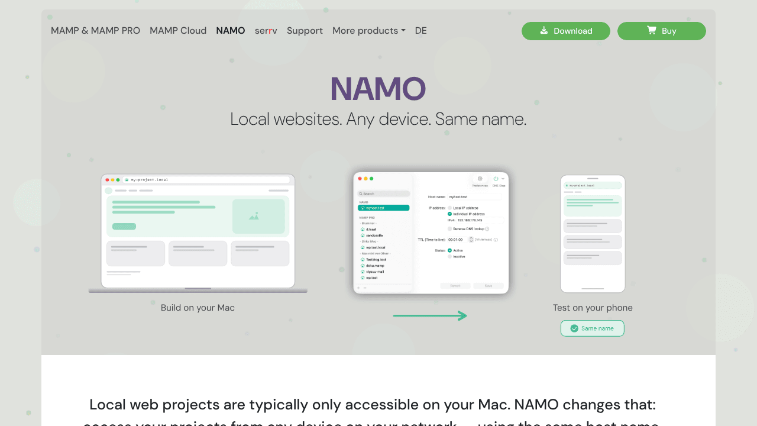Screen dimensions: 757x426
Task: Select the d.local host entry
Action: tap(371, 229)
